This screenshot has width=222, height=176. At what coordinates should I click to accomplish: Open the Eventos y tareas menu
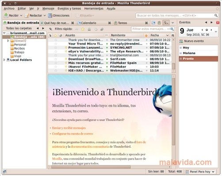tap(69, 8)
